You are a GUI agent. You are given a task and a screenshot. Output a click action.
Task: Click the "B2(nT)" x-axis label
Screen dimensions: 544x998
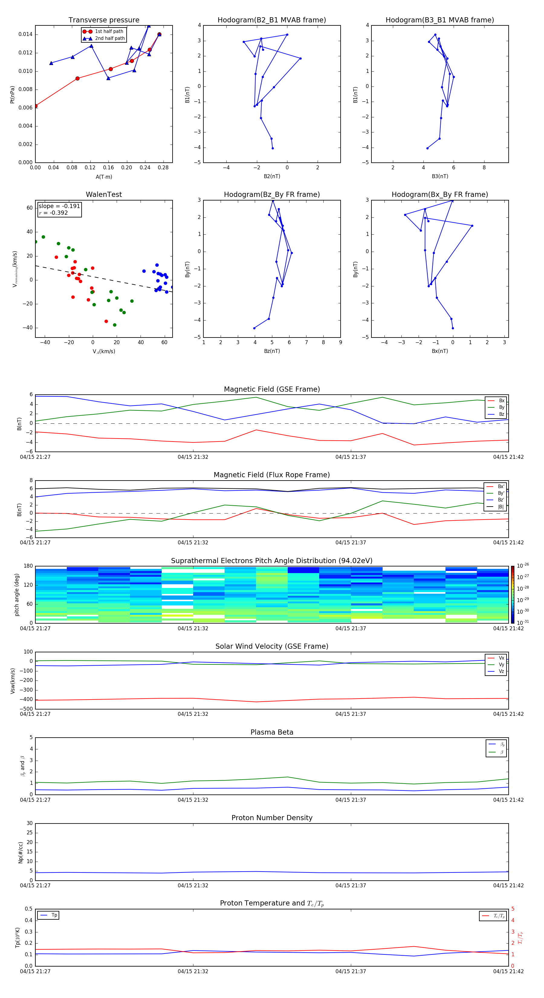272,176
